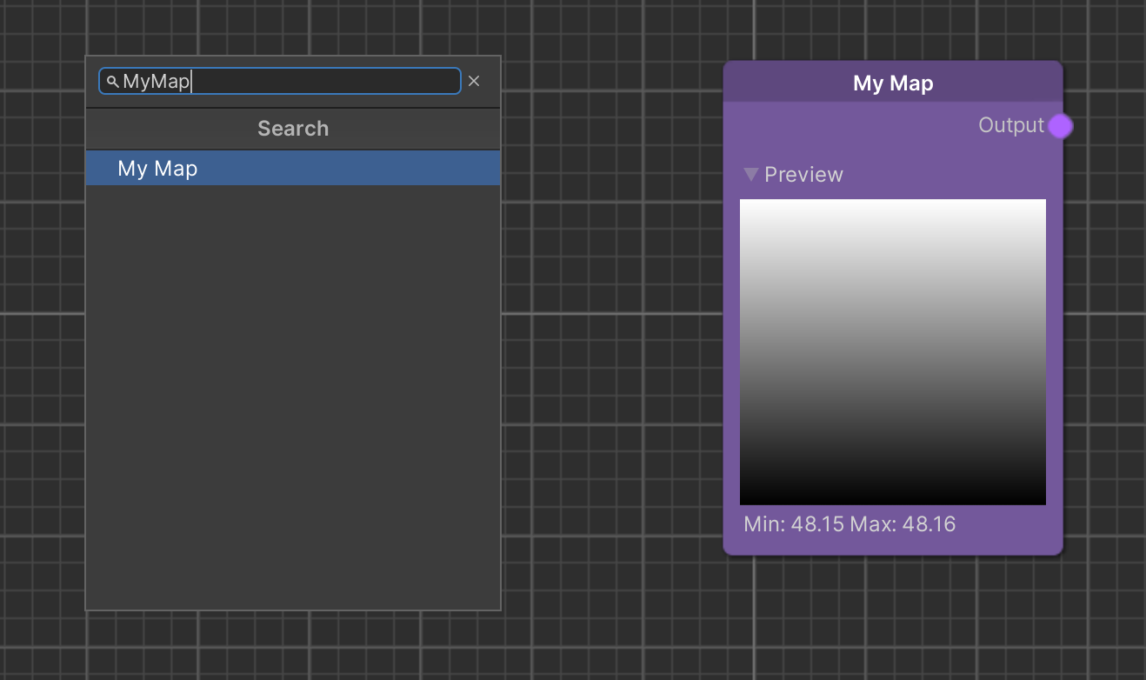Select the My Map node title bar
1146x680 pixels.
click(892, 83)
